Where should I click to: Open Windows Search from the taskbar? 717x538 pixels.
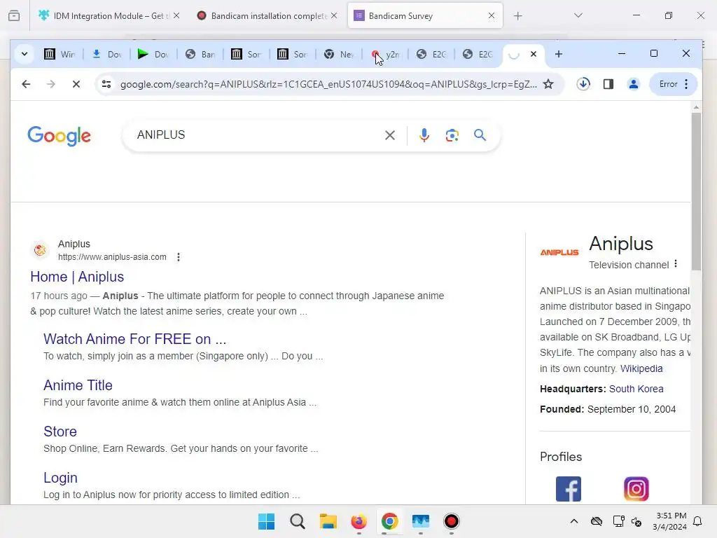coord(297,521)
